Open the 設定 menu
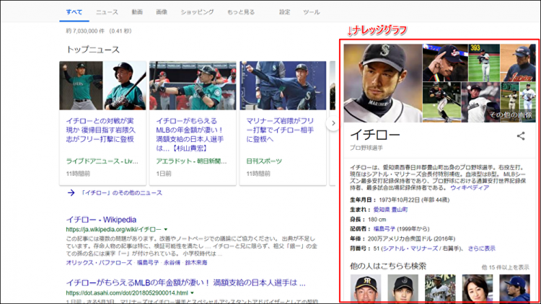 tap(285, 12)
